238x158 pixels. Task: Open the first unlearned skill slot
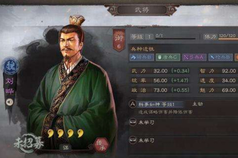coord(142,122)
